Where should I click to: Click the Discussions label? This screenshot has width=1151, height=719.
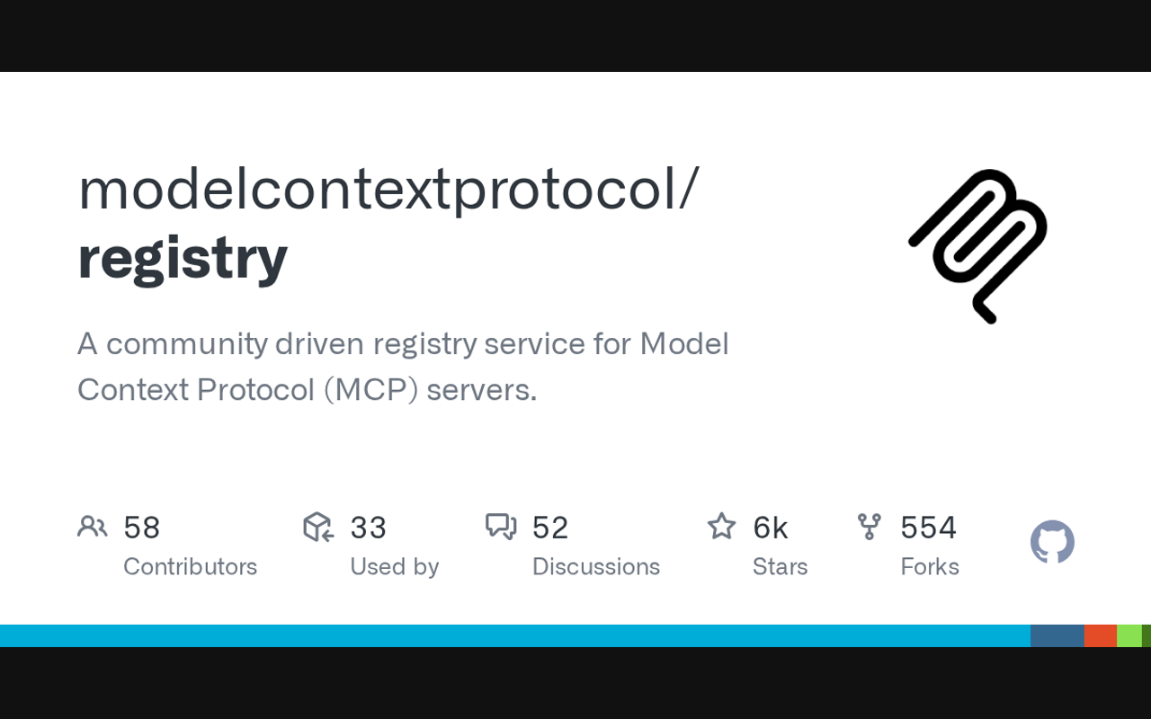pyautogui.click(x=595, y=567)
